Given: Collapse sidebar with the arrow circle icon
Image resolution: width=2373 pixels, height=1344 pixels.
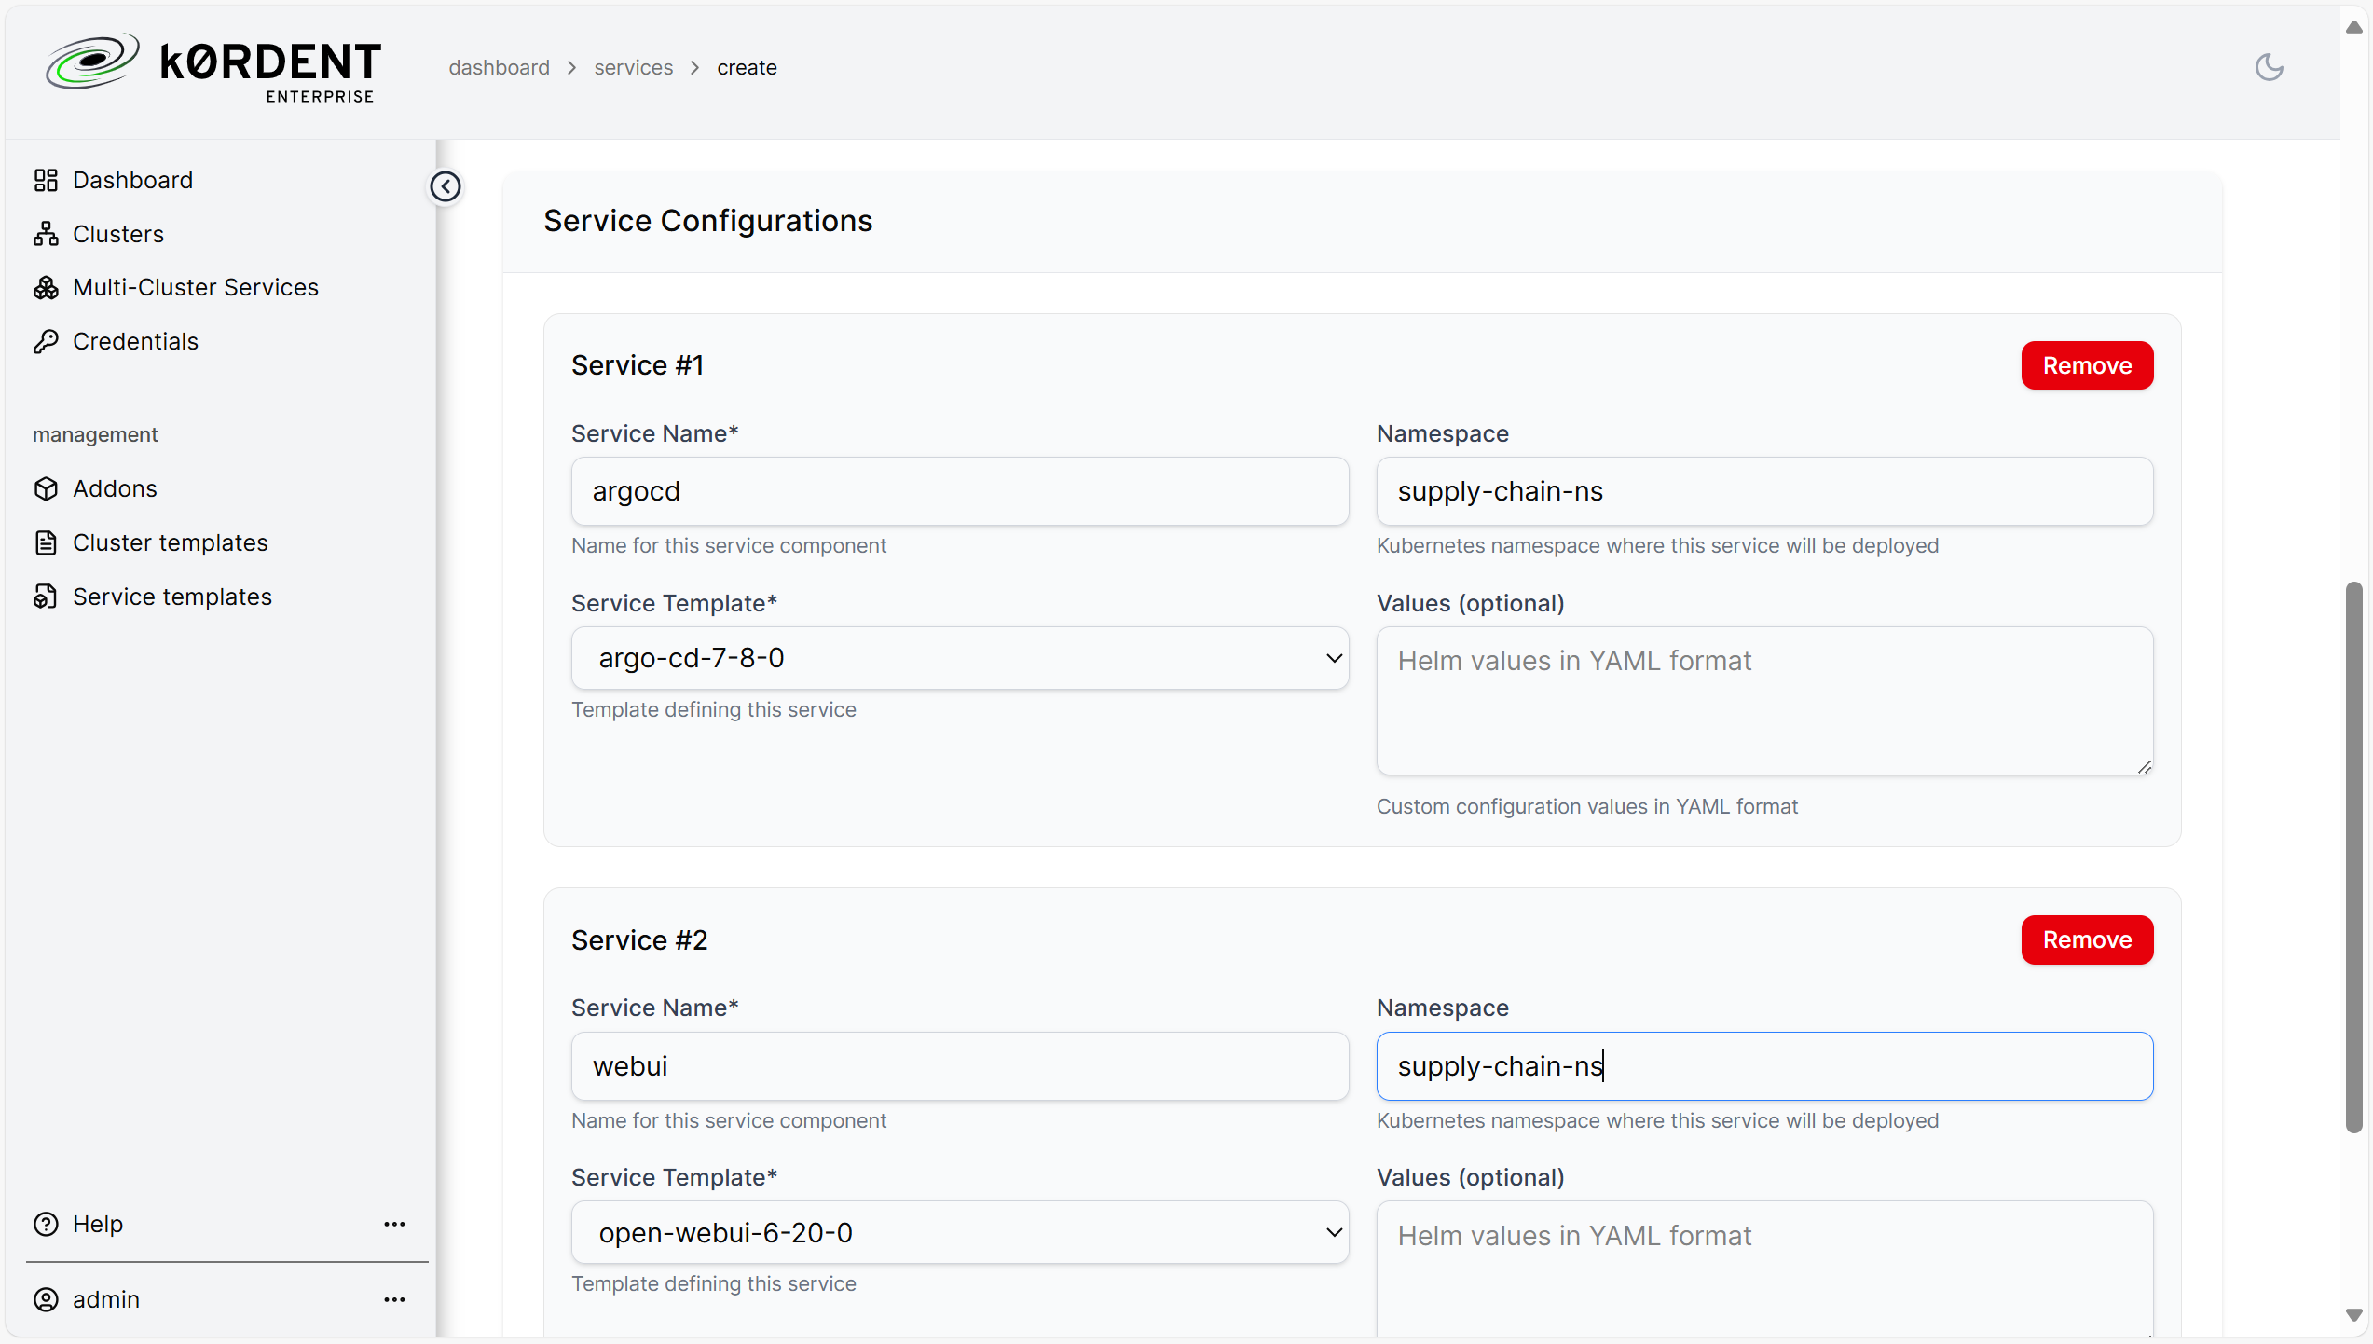Looking at the screenshot, I should click(x=446, y=186).
